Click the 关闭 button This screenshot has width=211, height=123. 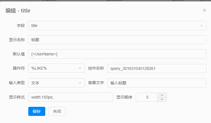(x=57, y=111)
